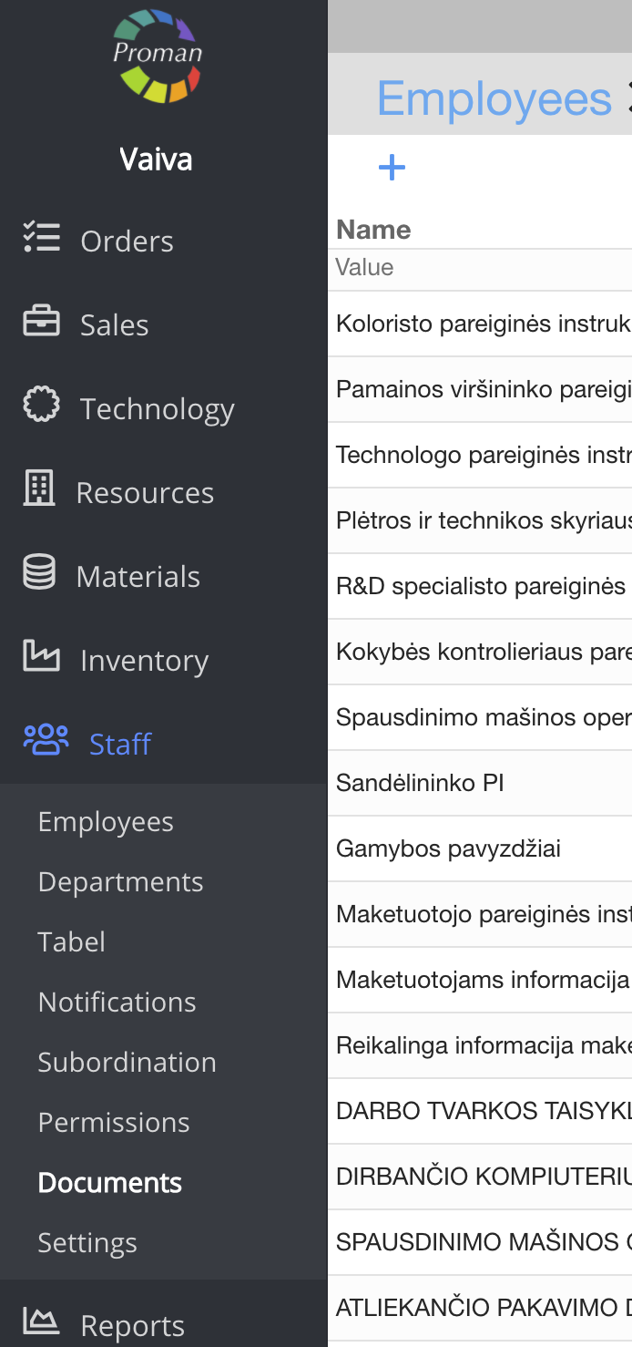
Task: Click the Materials database icon
Action: [39, 574]
